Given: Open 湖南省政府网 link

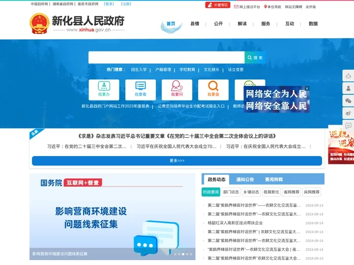Looking at the screenshot, I should (x=63, y=4).
